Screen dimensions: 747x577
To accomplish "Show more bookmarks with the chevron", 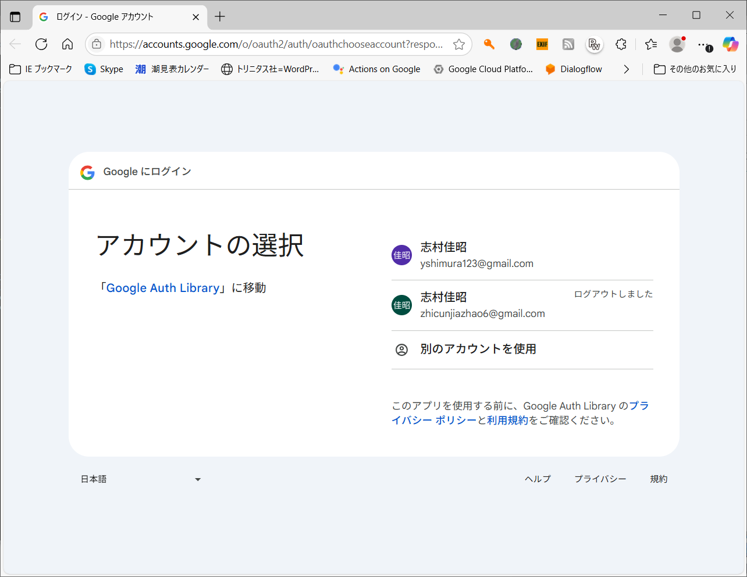I will [x=626, y=69].
